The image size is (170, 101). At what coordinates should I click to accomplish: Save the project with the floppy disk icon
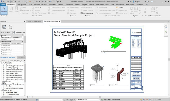pos(11,2)
